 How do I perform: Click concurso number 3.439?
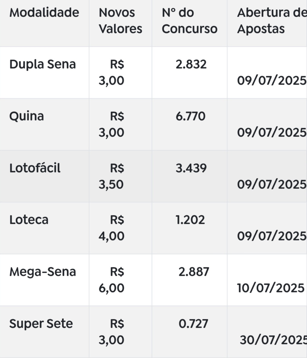point(191,168)
